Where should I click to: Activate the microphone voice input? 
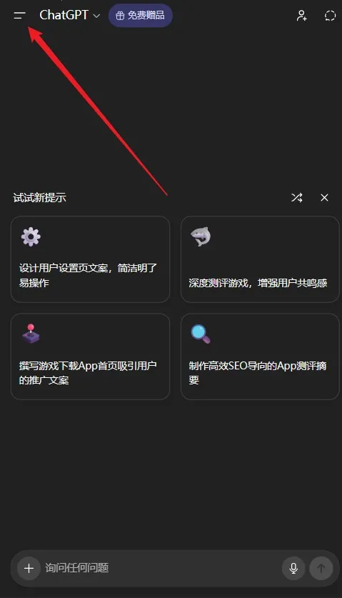click(293, 568)
